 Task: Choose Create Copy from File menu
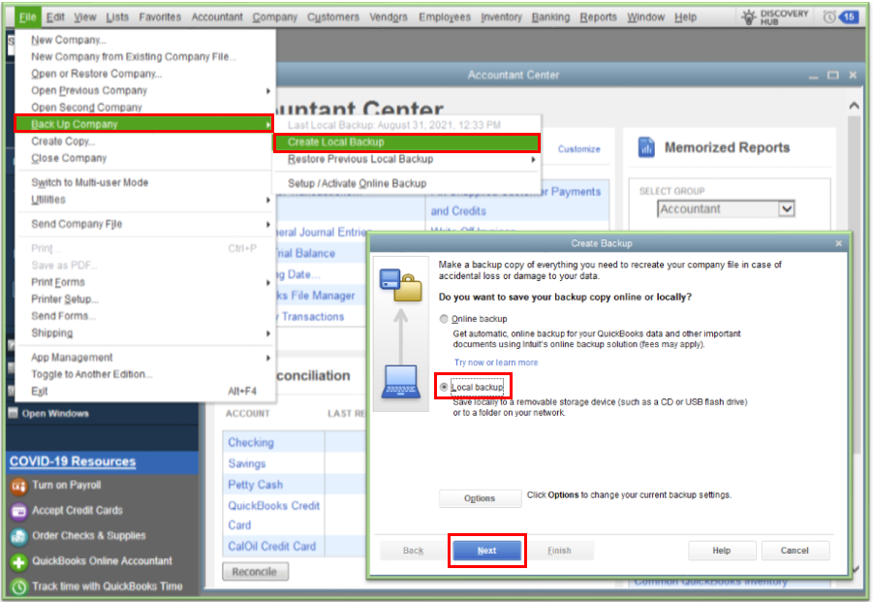[x=63, y=142]
